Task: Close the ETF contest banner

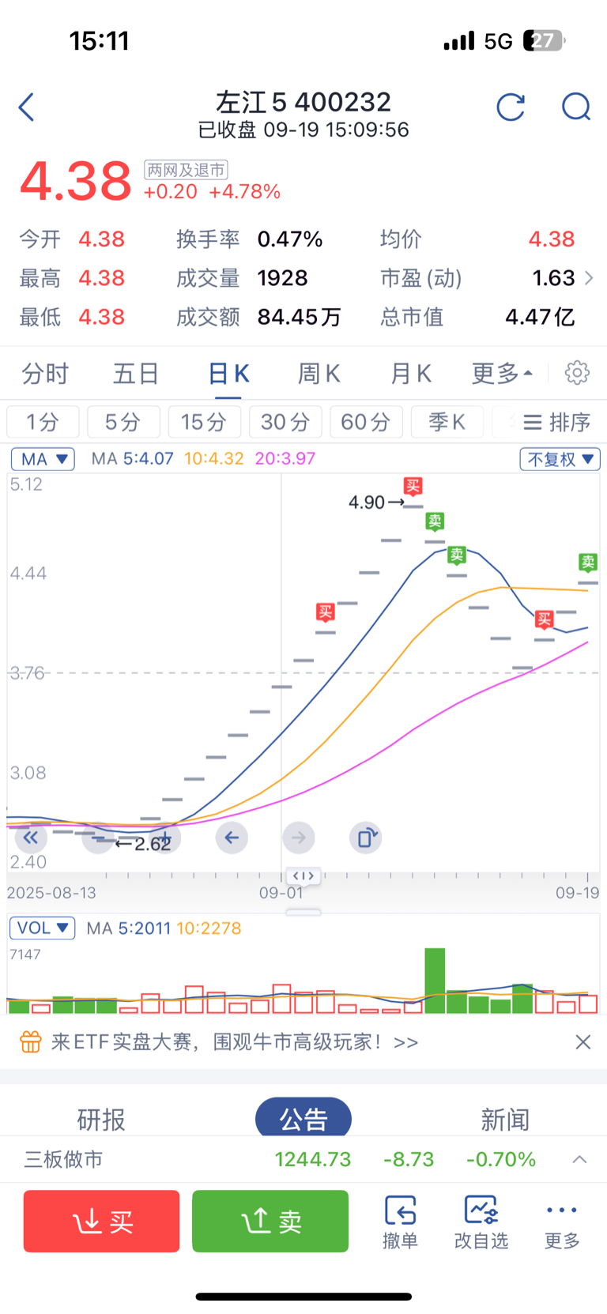Action: (x=583, y=1042)
